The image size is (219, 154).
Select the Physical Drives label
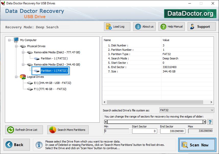tap(36, 46)
